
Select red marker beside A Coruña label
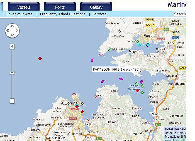(x=77, y=107)
